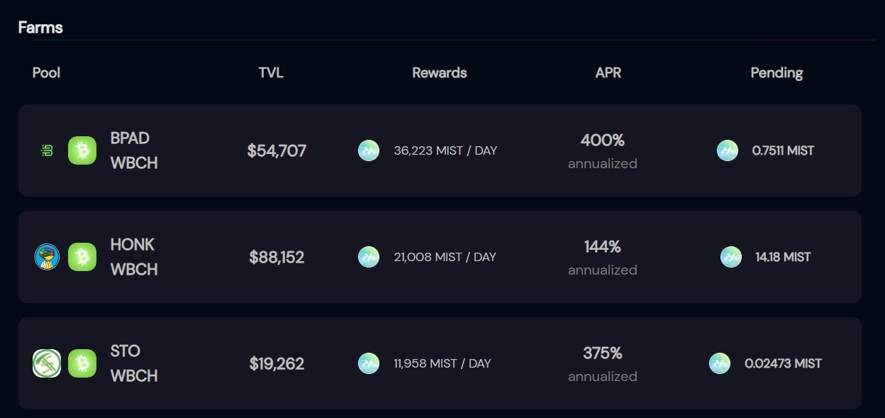Open the HONK WBCH farm pool
885x418 pixels.
[x=440, y=257]
